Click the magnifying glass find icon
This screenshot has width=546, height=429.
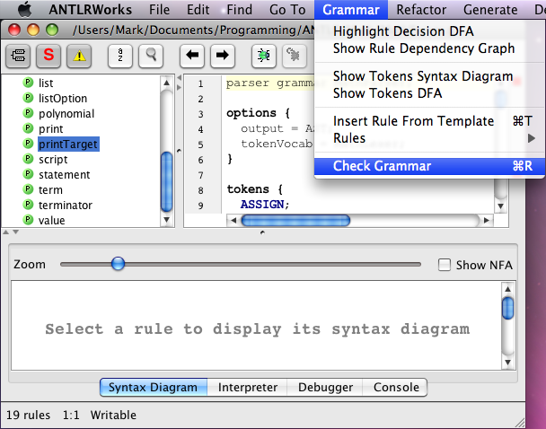[151, 56]
